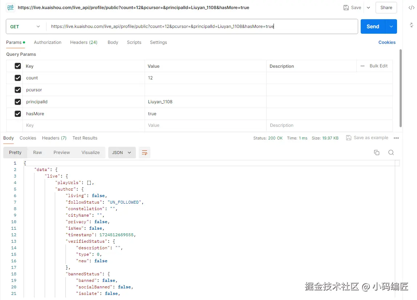Click the 'count' key cell
This screenshot has width=417, height=300.
point(84,78)
